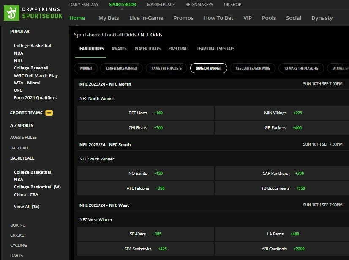Open College Baseball in sidebar
Image resolution: width=349 pixels, height=260 pixels.
tap(31, 68)
